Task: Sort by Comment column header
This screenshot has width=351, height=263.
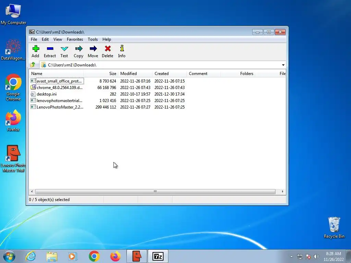Action: (x=204, y=74)
